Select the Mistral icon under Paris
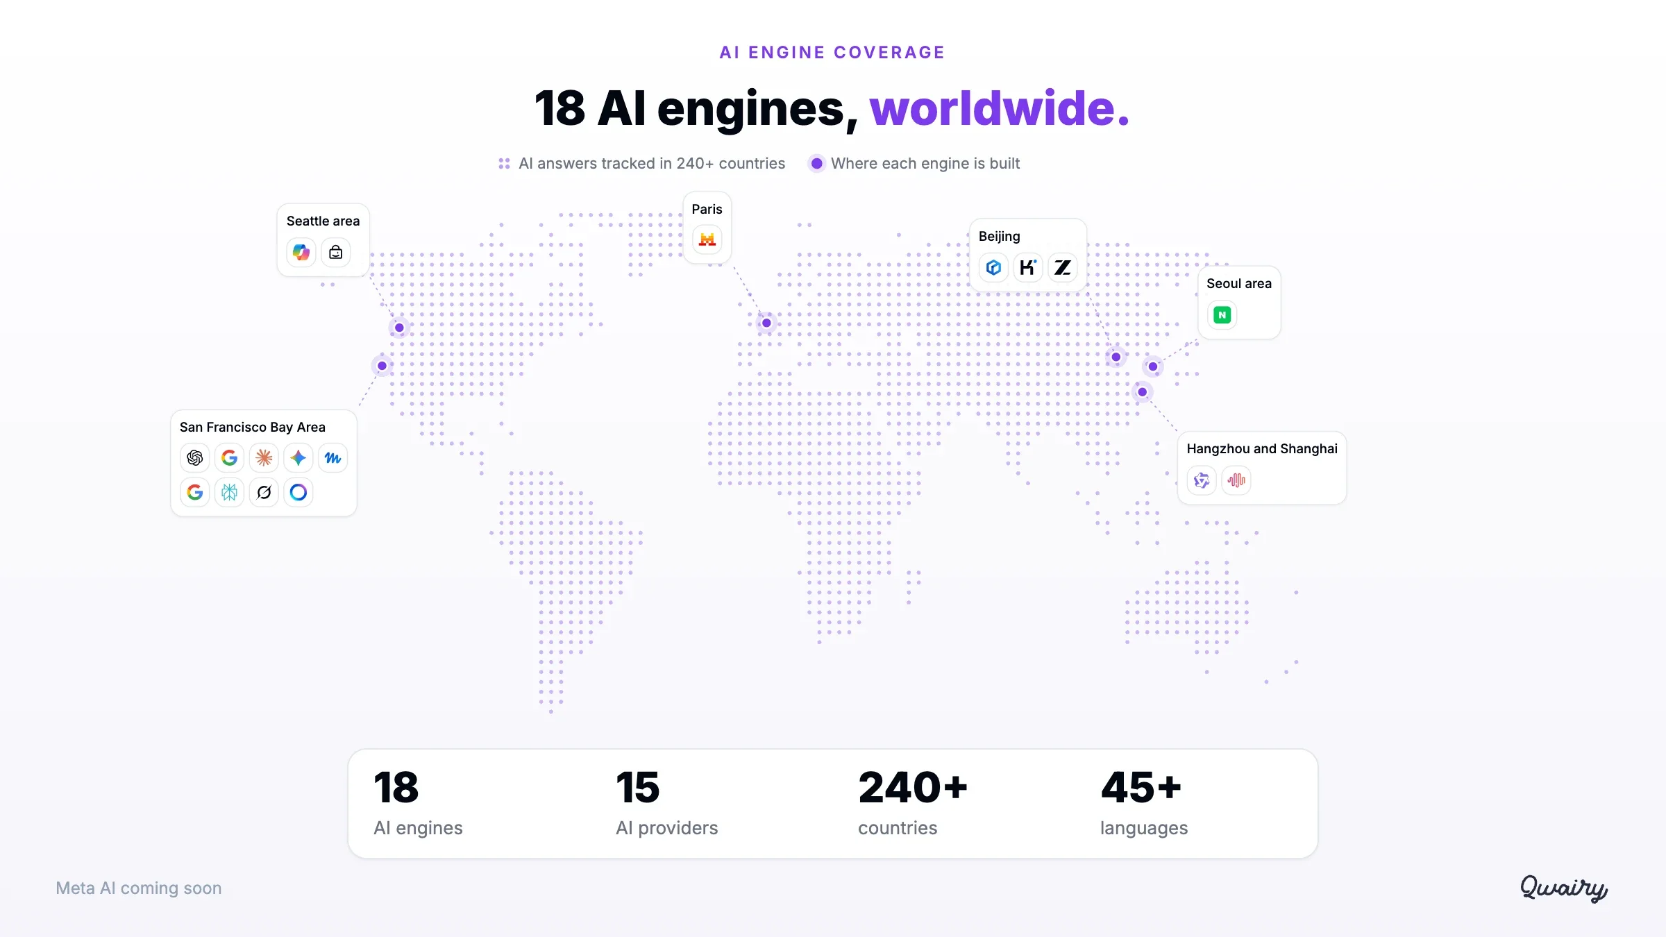This screenshot has width=1666, height=937. click(x=707, y=239)
